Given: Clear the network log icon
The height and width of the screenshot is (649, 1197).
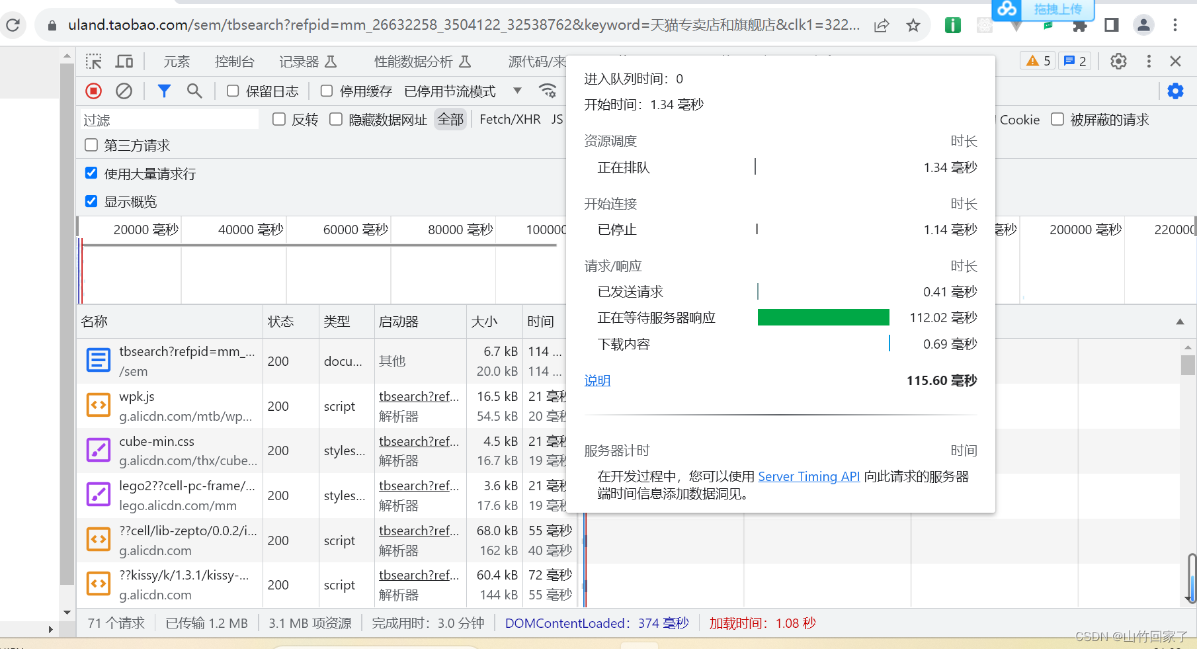Looking at the screenshot, I should click(x=124, y=91).
